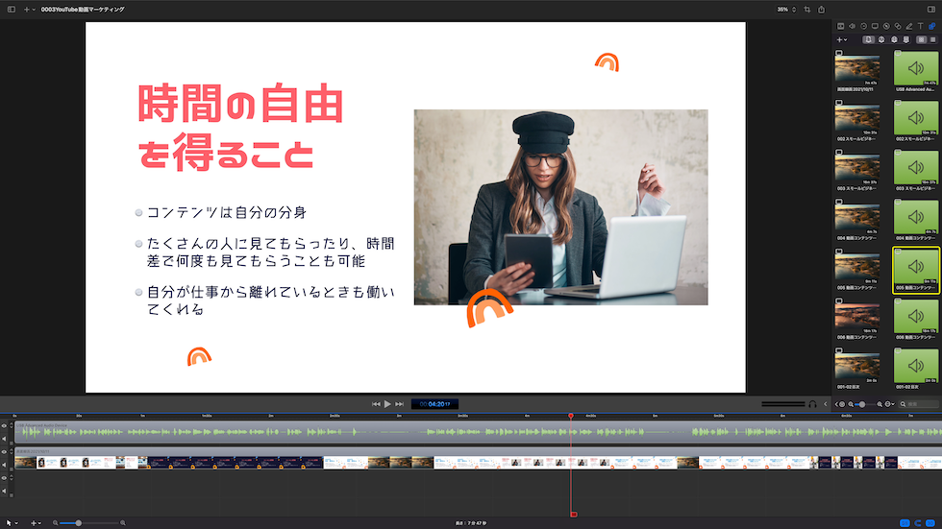Click the first blue timeline mode button
942x529 pixels.
905,523
